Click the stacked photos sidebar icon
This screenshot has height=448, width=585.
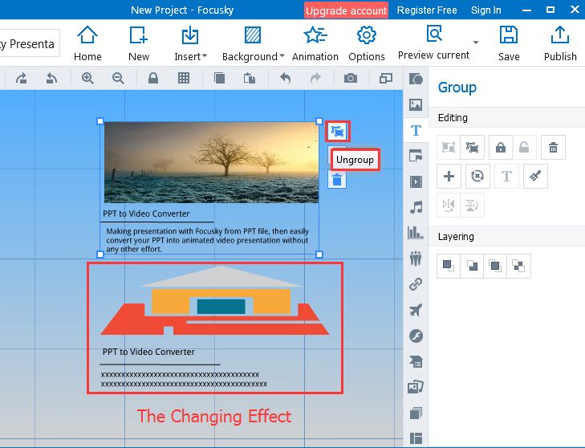tap(416, 387)
